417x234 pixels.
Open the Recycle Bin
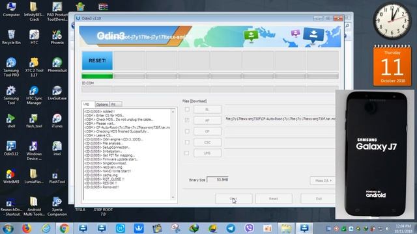point(11,37)
